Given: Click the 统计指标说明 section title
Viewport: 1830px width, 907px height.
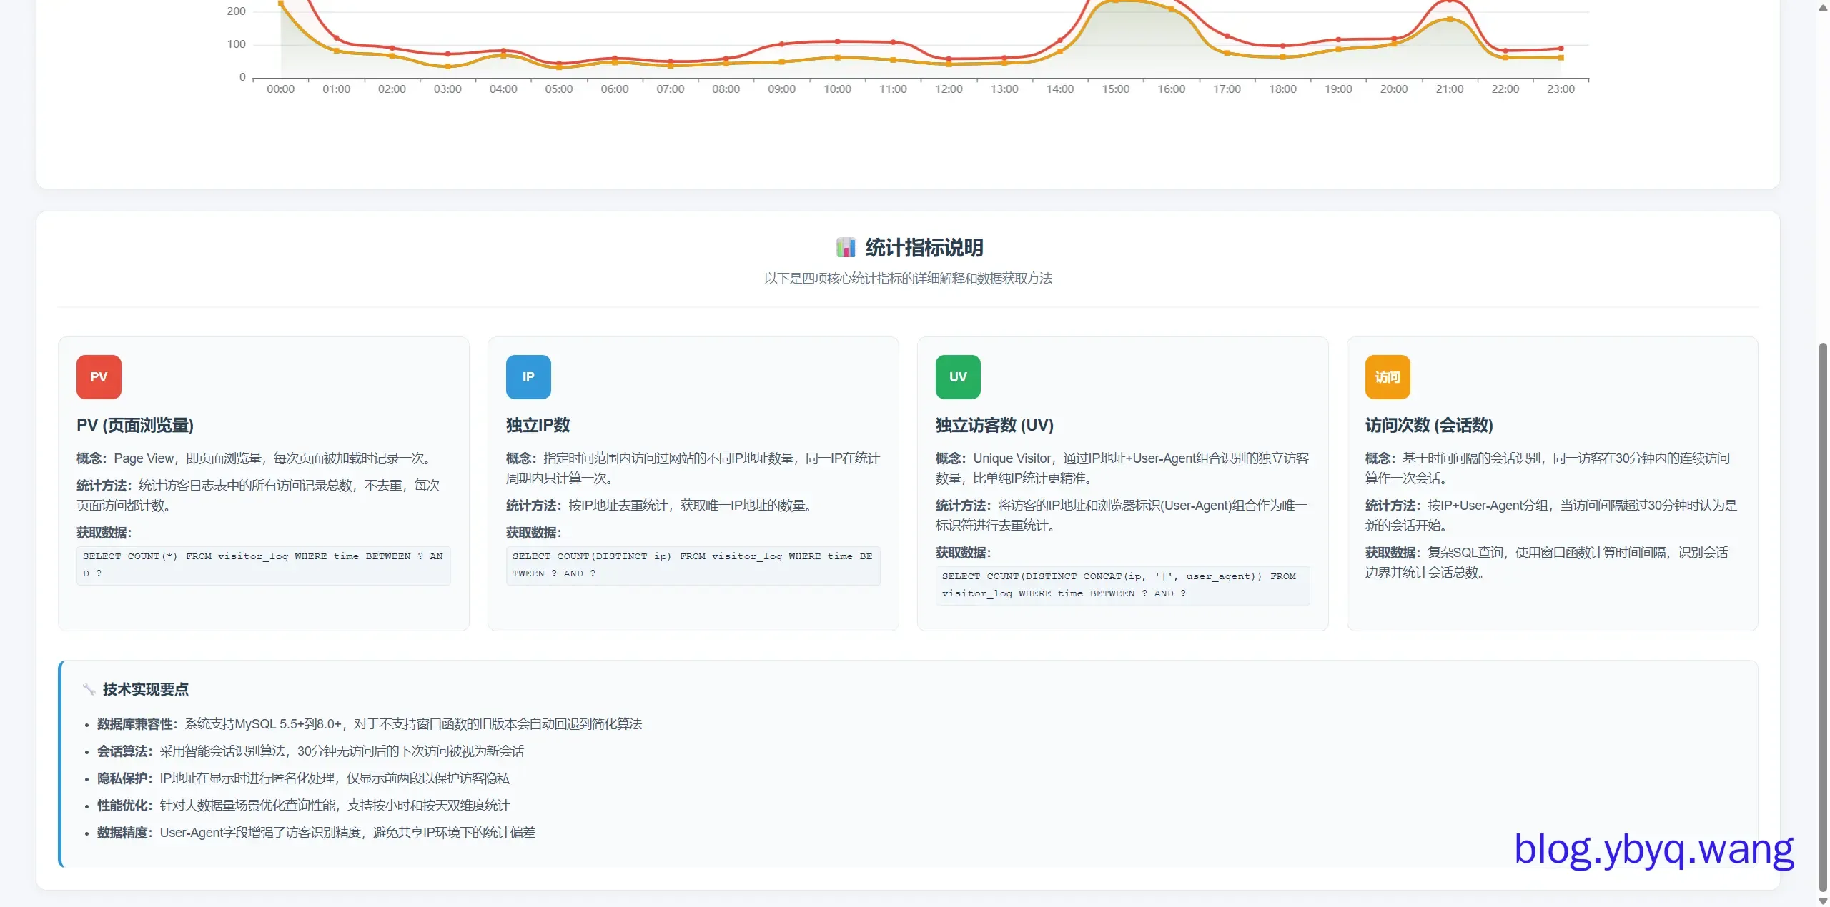Looking at the screenshot, I should 924,248.
